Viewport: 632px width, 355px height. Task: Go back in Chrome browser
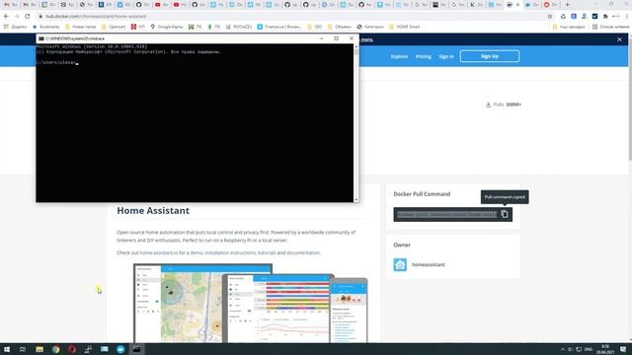6,16
